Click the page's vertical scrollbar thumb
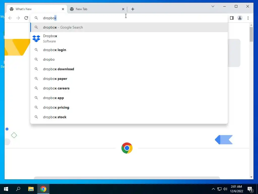 [x=251, y=34]
